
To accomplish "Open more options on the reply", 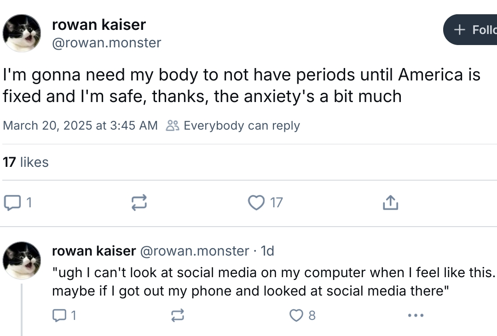I will pos(416,315).
